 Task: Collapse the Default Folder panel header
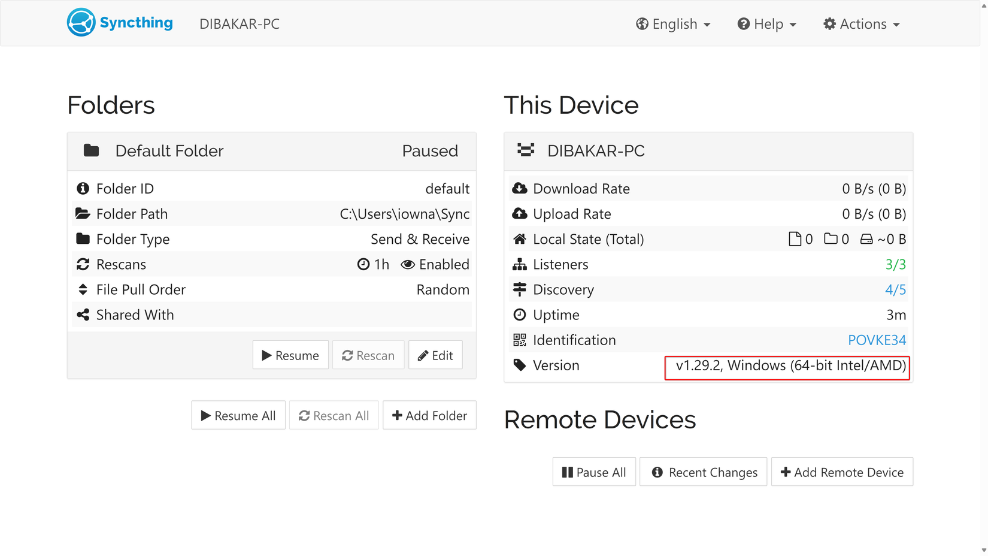[x=271, y=151]
